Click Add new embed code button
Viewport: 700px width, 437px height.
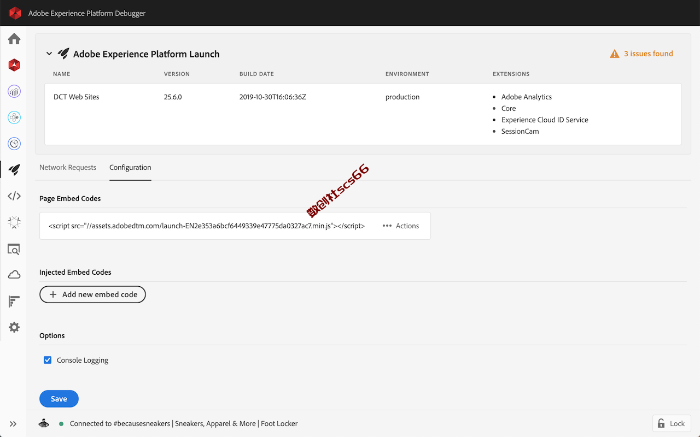coord(92,294)
